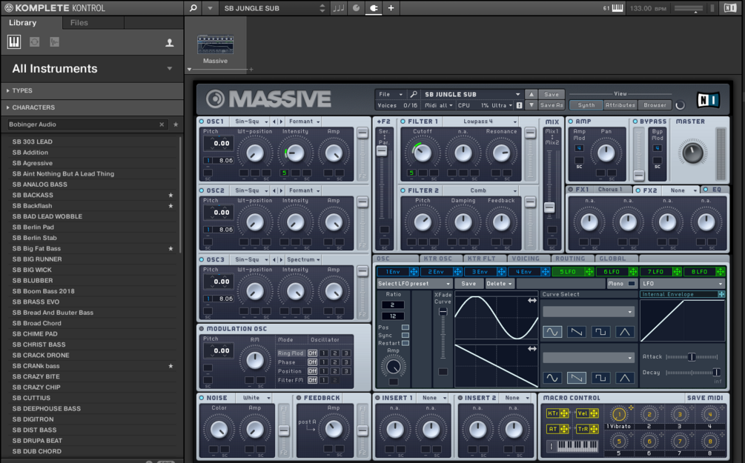
Task: Adjust the XFade Curve slider
Action: pyautogui.click(x=443, y=312)
